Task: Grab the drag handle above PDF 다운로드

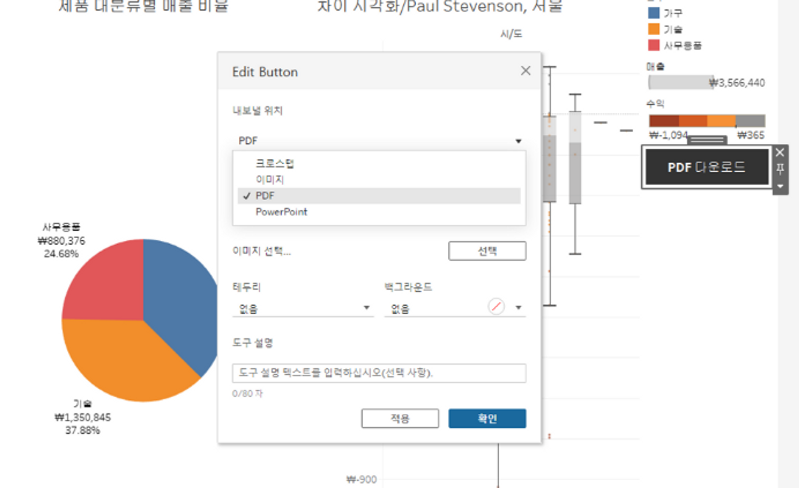Action: click(x=707, y=140)
